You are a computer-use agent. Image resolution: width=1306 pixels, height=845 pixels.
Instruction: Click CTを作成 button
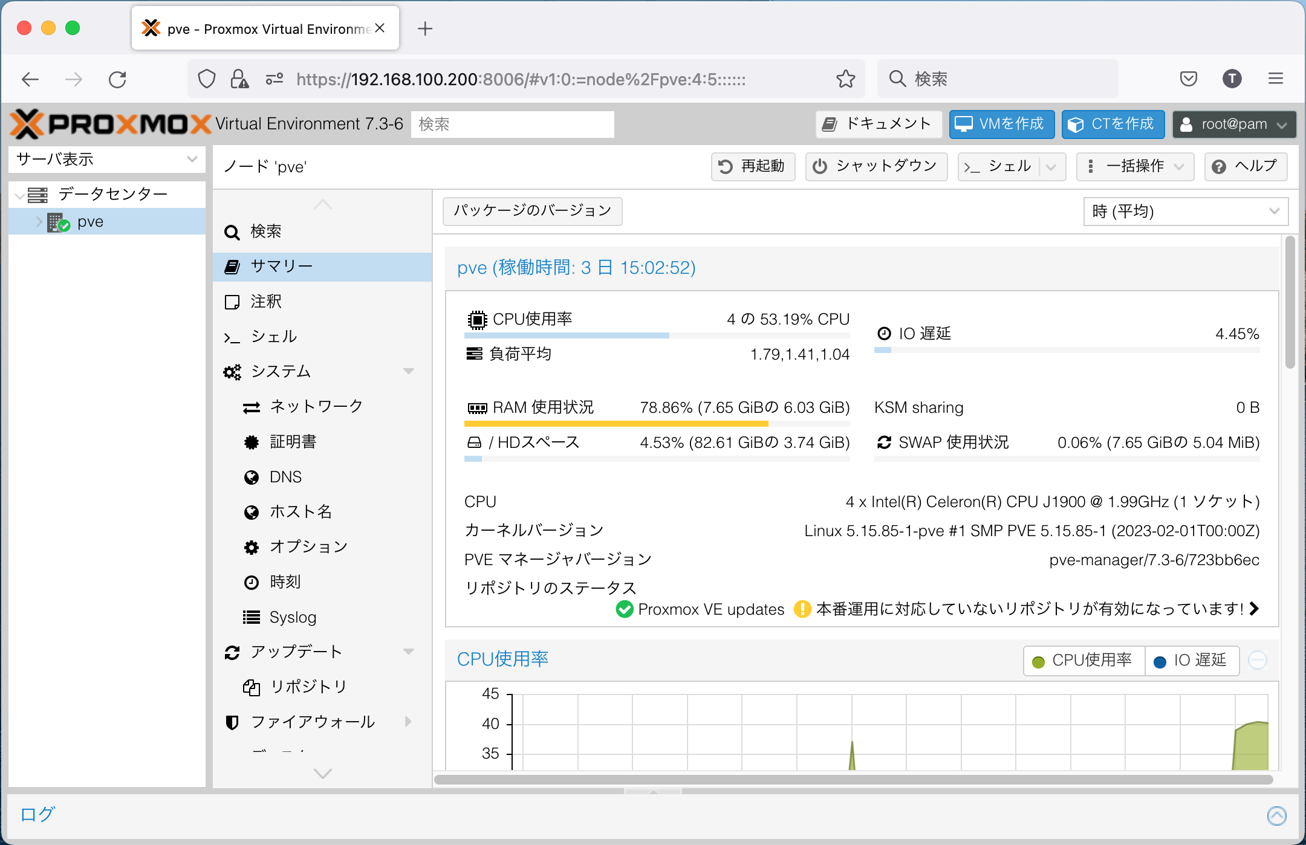pyautogui.click(x=1113, y=125)
